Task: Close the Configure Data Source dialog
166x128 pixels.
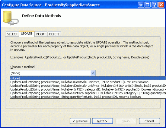Action: (x=161, y=5)
